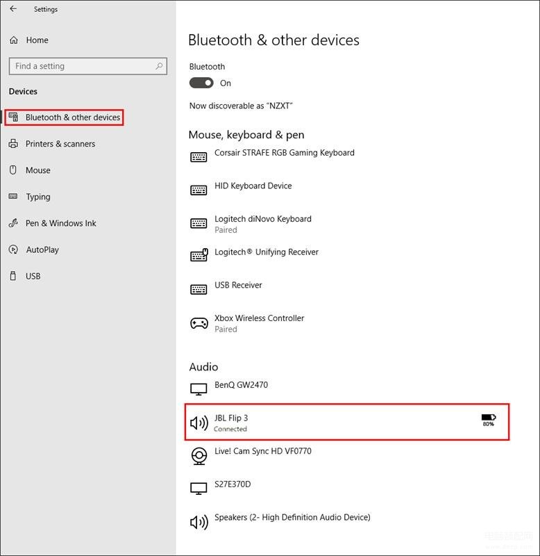The height and width of the screenshot is (556, 540).
Task: Open Home via the house icon
Action: 14,40
